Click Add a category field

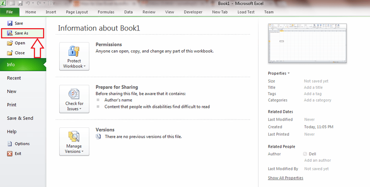(317, 100)
